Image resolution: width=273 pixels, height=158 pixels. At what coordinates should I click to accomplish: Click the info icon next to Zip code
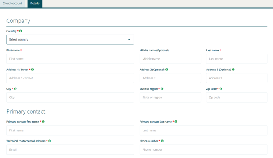tap(221, 88)
